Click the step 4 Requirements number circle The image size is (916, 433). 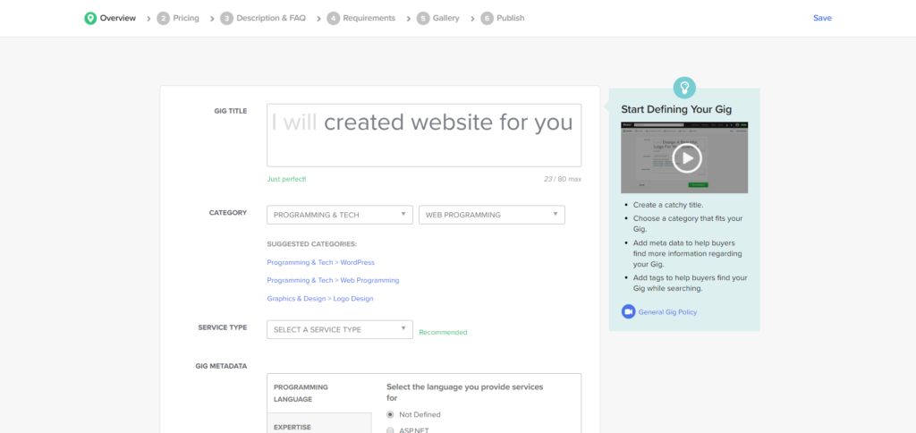333,18
